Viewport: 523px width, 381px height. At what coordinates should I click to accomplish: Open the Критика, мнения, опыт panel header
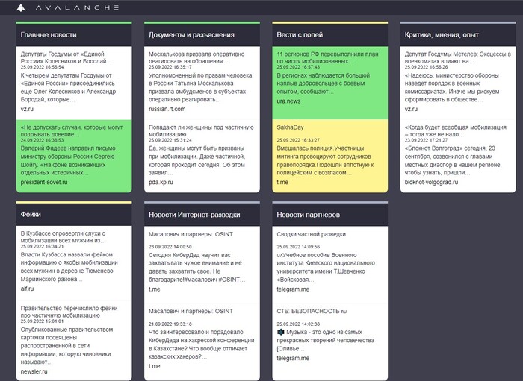(458, 34)
